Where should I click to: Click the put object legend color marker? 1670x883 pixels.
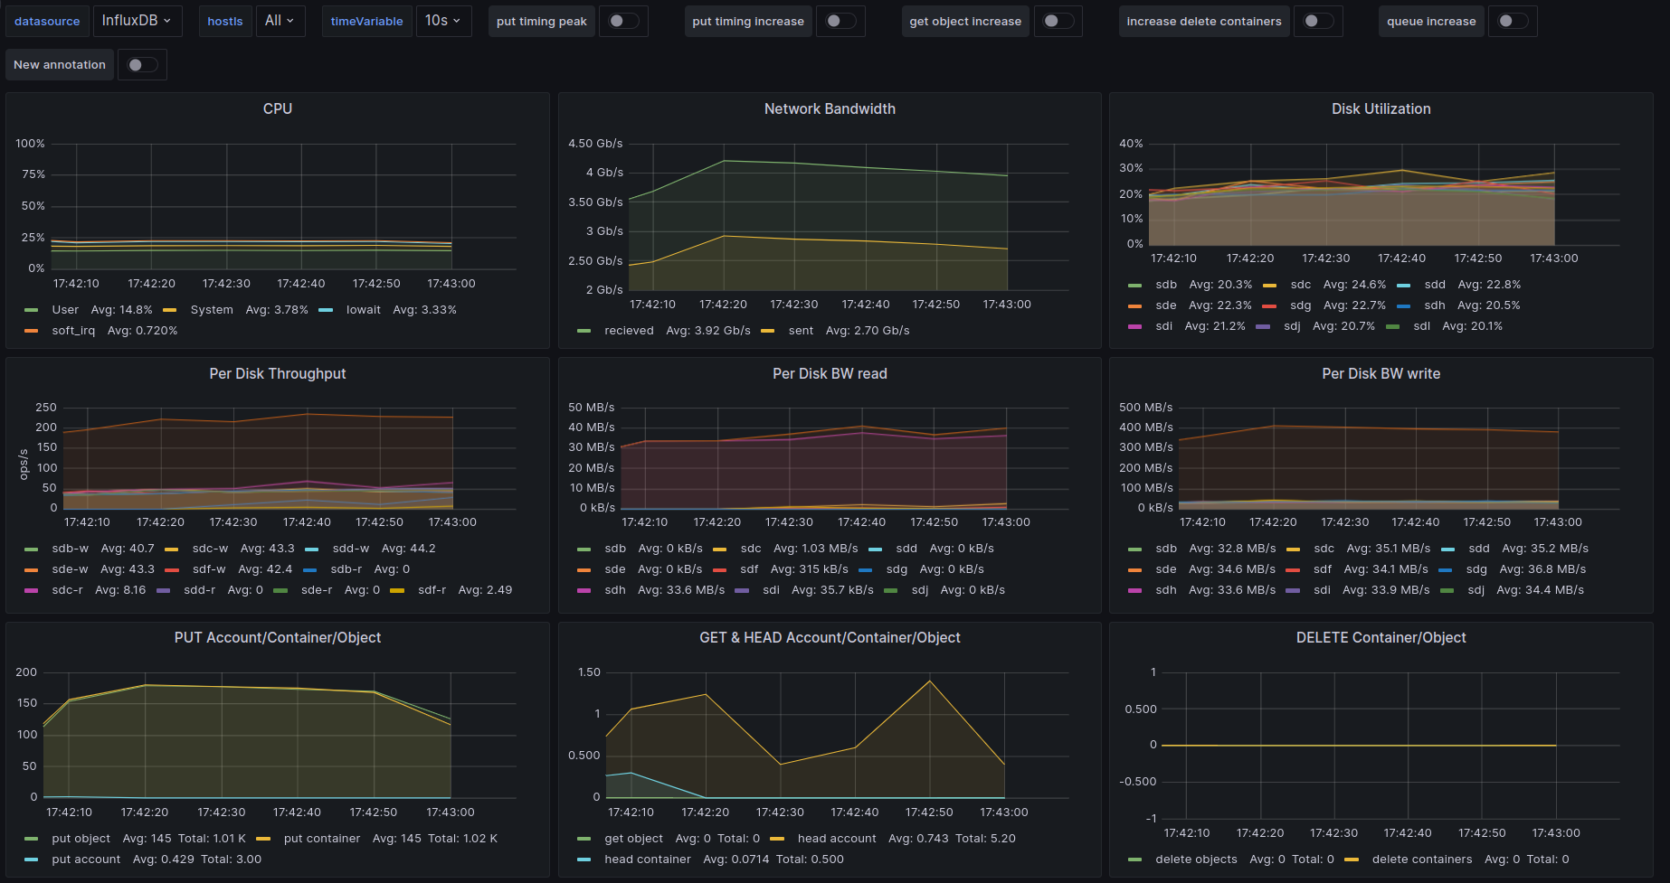(32, 839)
